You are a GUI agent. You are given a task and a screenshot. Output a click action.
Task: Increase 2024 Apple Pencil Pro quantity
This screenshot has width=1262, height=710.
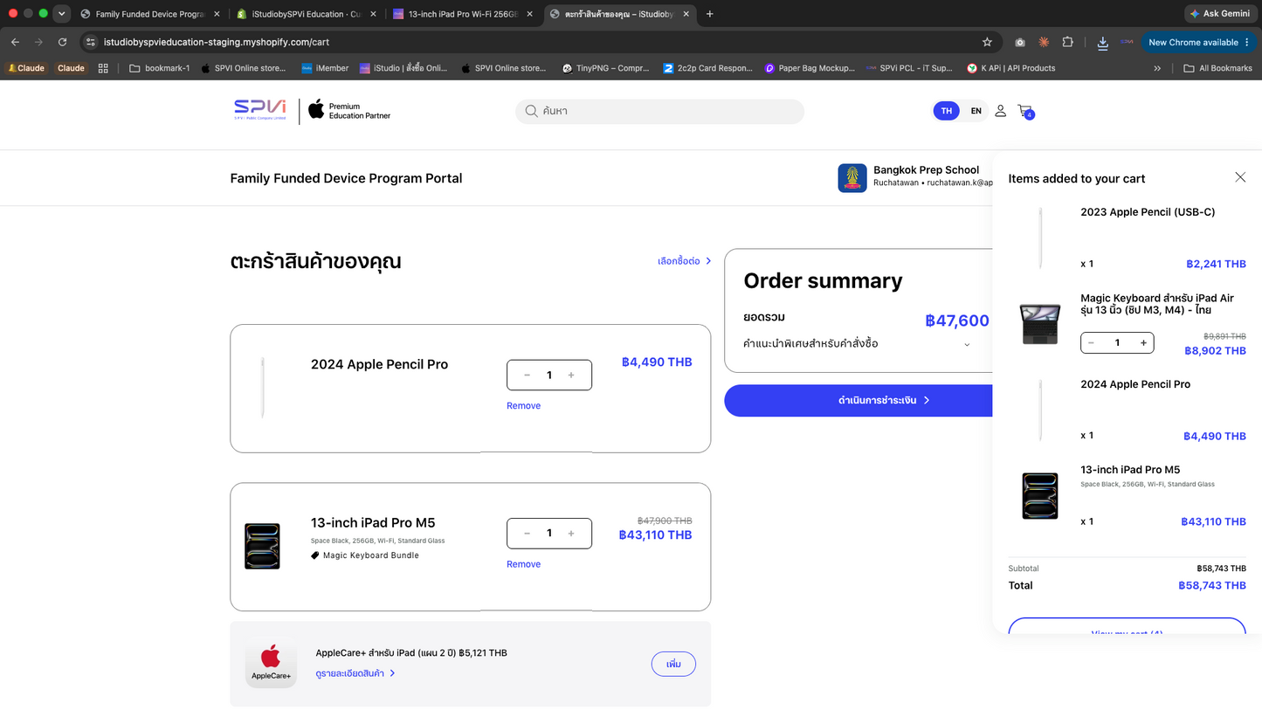pos(571,376)
